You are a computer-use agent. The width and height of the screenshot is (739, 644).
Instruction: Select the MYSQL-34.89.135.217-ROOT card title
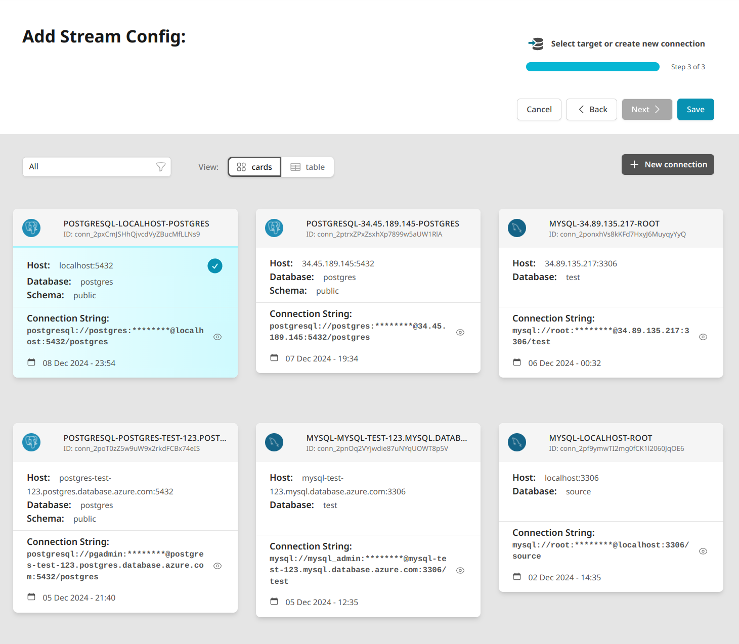[x=604, y=223]
